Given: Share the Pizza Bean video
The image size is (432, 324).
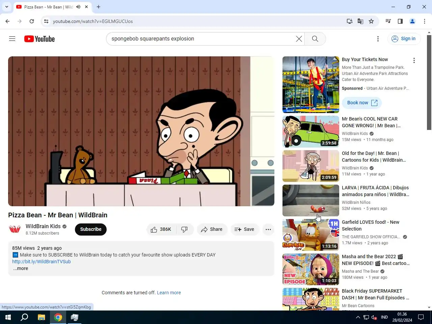Looking at the screenshot, I should 212,230.
